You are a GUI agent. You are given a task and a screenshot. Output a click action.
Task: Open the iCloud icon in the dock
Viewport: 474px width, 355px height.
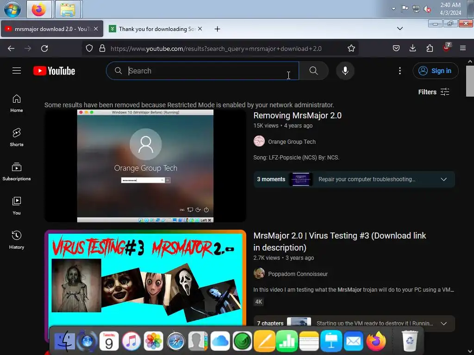coord(220,342)
